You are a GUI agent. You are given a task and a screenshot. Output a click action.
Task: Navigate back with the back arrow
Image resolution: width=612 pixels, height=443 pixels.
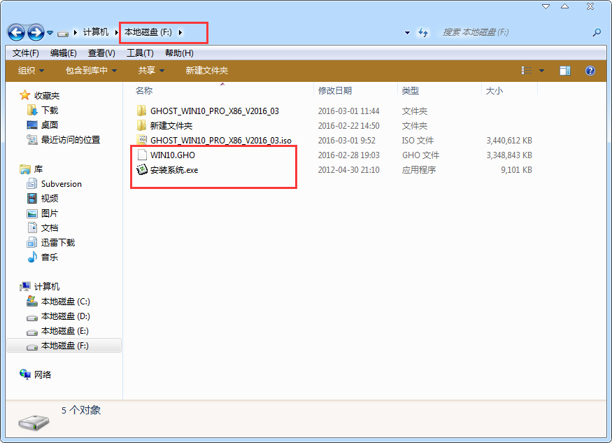(x=15, y=32)
